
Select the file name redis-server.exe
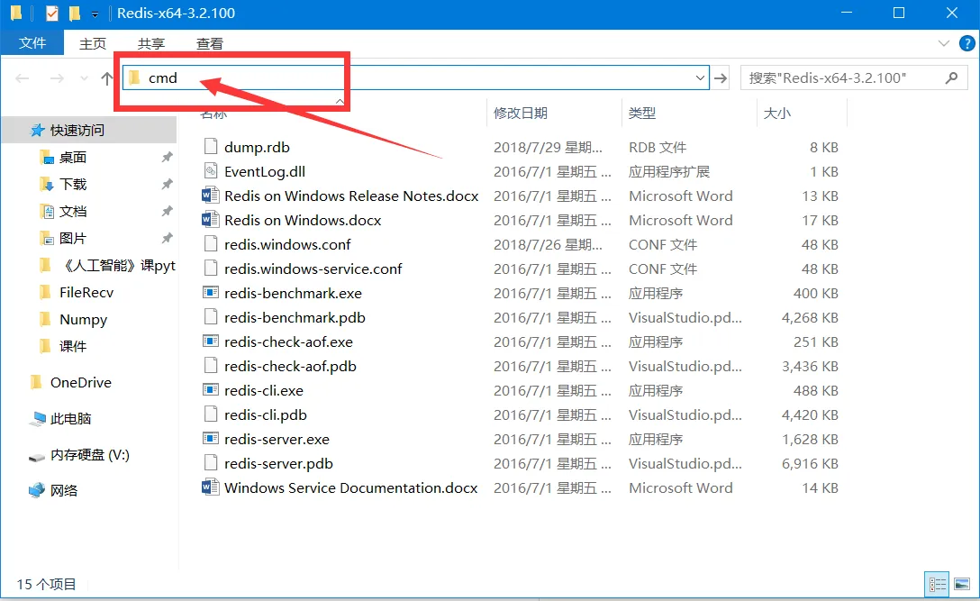pyautogui.click(x=277, y=439)
